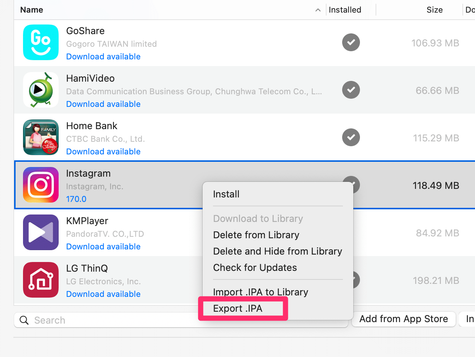Image resolution: width=475 pixels, height=357 pixels.
Task: Select the LG ThinQ app name
Action: pyautogui.click(x=87, y=268)
